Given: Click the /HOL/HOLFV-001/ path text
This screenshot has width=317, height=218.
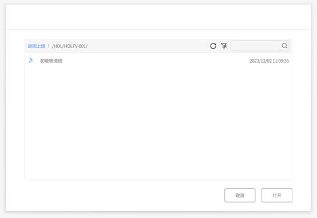Looking at the screenshot, I should pos(70,46).
